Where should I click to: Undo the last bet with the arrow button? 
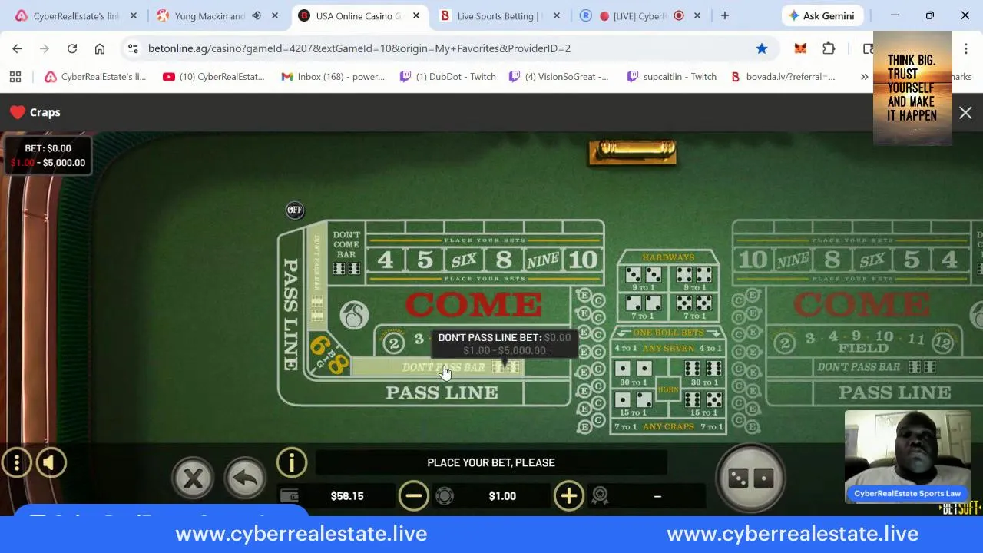244,478
